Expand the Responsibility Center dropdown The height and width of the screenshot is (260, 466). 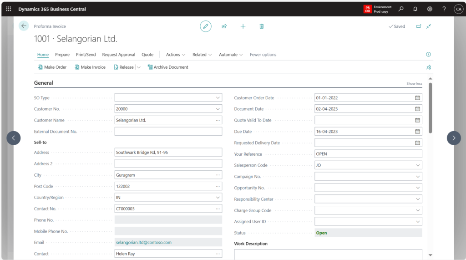coord(418,199)
